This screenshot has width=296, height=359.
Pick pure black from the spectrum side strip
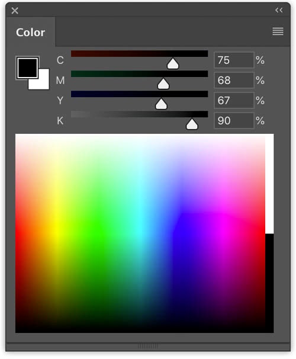pyautogui.click(x=269, y=283)
